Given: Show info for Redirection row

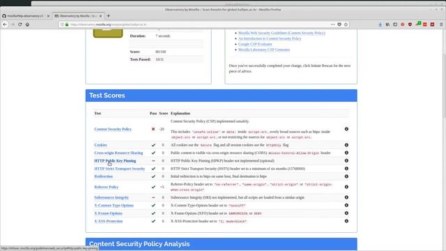Looking at the screenshot, I should [x=346, y=176].
